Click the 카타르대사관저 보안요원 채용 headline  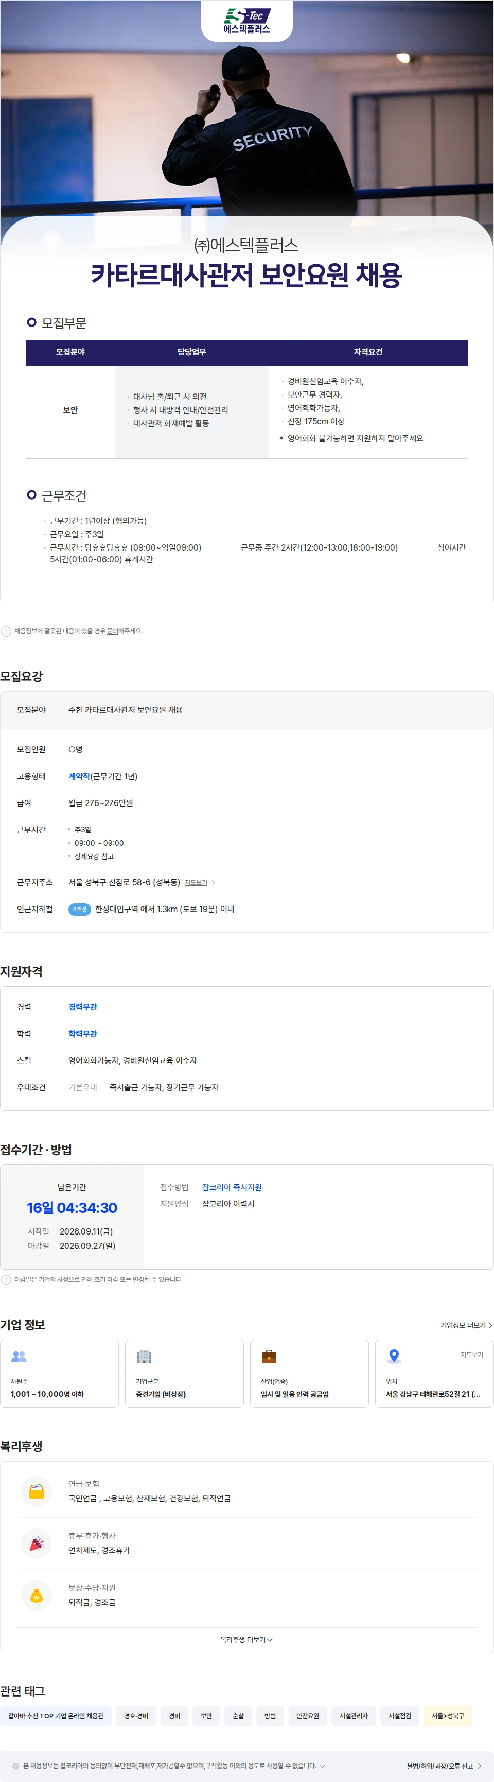pos(246,276)
